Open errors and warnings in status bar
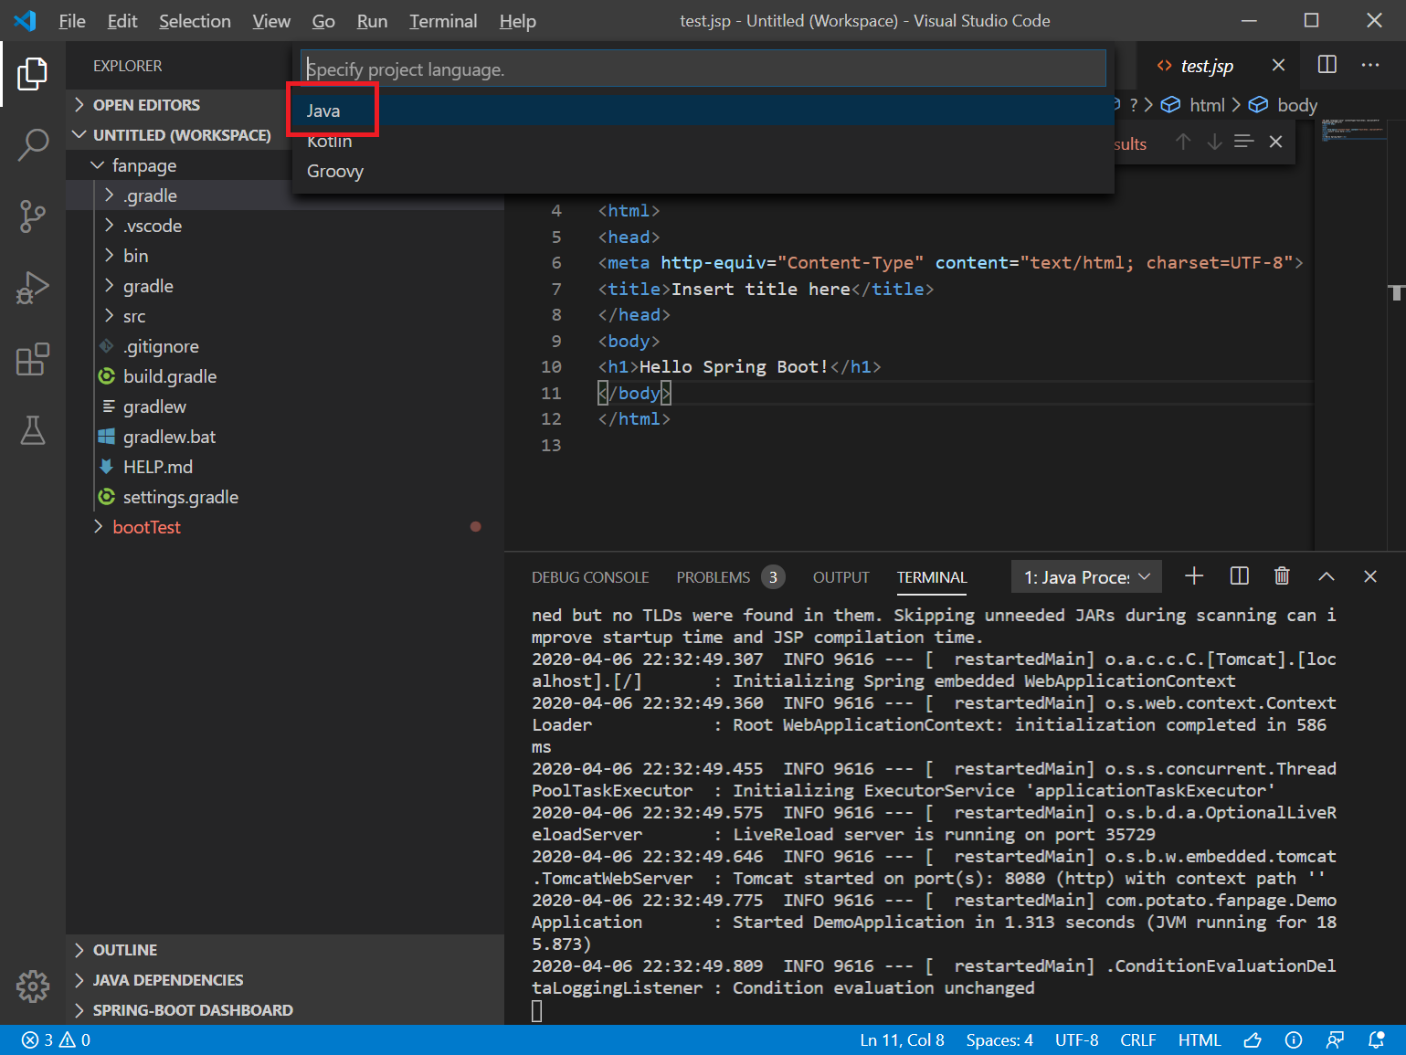The height and width of the screenshot is (1055, 1406). pyautogui.click(x=57, y=1040)
